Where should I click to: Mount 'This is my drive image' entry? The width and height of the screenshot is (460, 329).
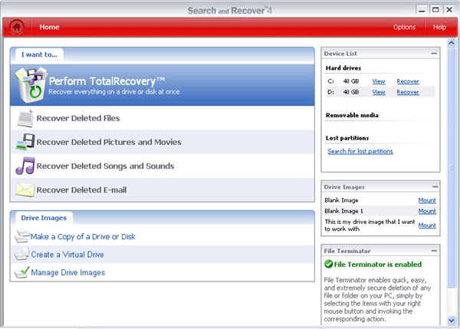click(427, 225)
